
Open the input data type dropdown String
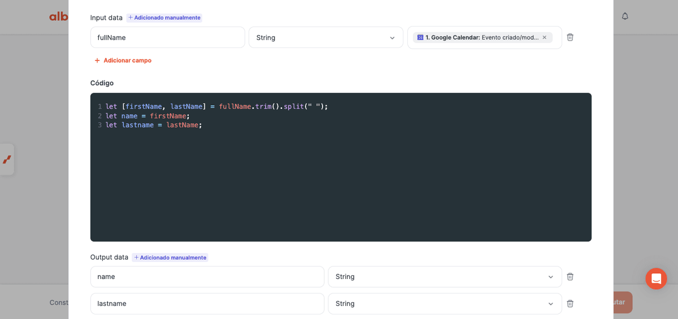tap(326, 37)
